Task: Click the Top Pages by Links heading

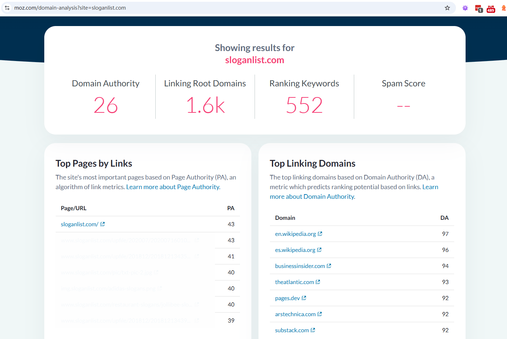Action: [94, 163]
